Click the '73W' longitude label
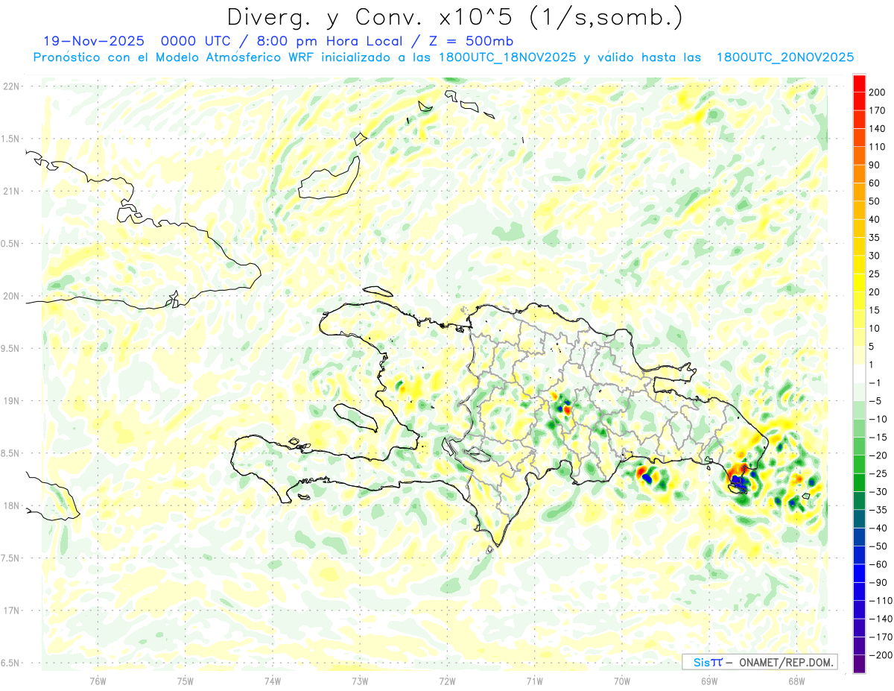 (360, 681)
